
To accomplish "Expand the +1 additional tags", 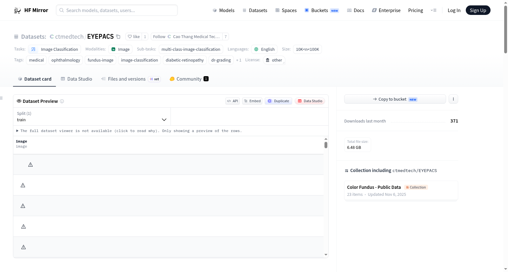I will [239, 60].
